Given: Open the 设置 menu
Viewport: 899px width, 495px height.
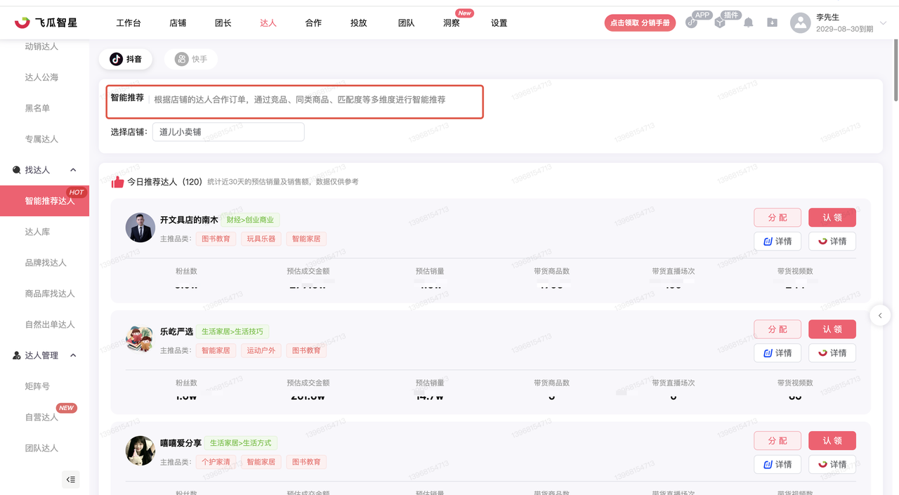Looking at the screenshot, I should coord(499,23).
